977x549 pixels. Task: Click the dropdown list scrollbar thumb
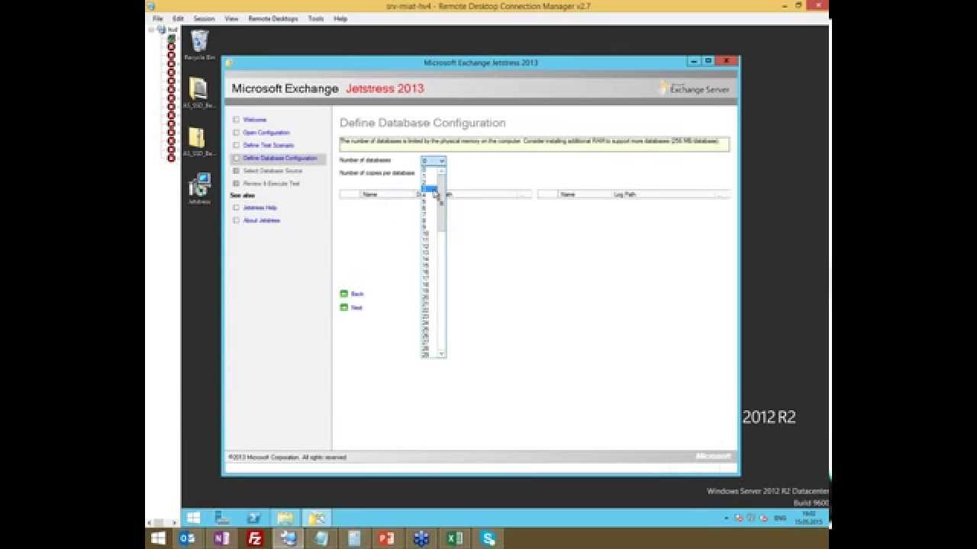pyautogui.click(x=441, y=204)
